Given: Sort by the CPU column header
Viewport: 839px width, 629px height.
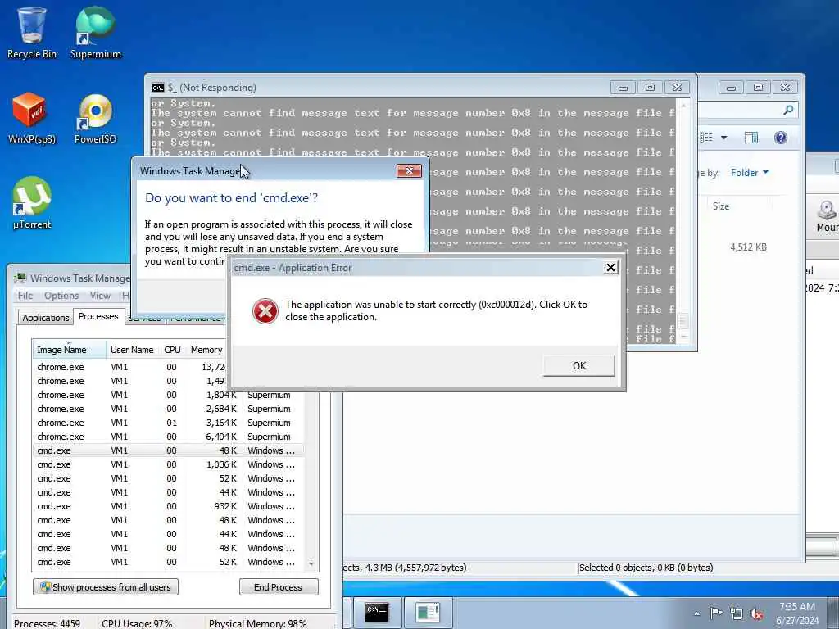Looking at the screenshot, I should 172,349.
